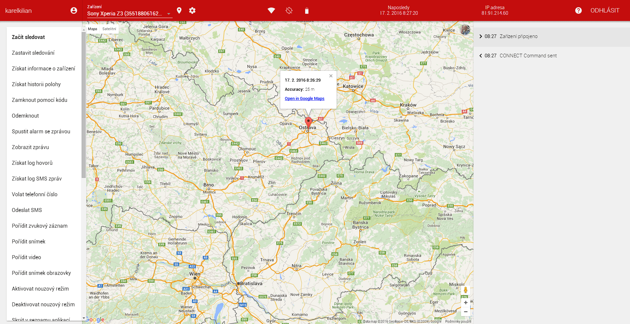Expand the 'Zařízení připojeno' log entry

(x=551, y=36)
